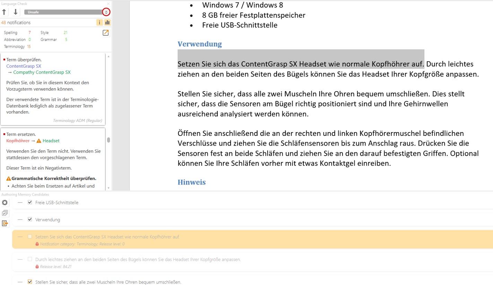Replace Kopfhöhrer with suggested 'Headset'

[51, 141]
